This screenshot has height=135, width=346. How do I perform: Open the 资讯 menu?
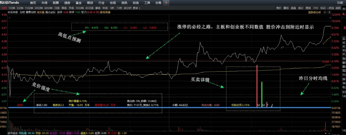click(124, 3)
